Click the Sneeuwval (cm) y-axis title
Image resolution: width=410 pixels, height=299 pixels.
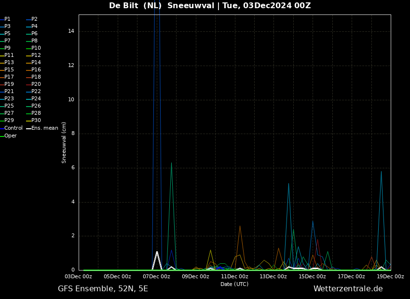click(64, 143)
